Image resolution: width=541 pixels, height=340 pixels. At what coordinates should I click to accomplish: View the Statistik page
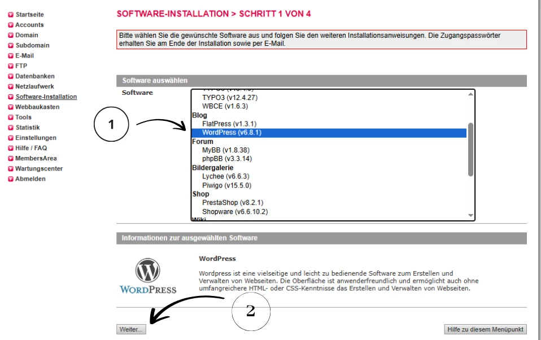click(28, 128)
